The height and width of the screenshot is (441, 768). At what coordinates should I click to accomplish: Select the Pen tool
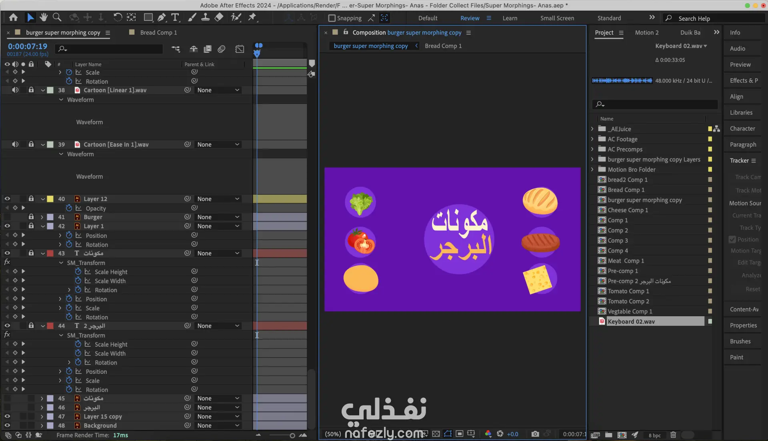(x=161, y=17)
